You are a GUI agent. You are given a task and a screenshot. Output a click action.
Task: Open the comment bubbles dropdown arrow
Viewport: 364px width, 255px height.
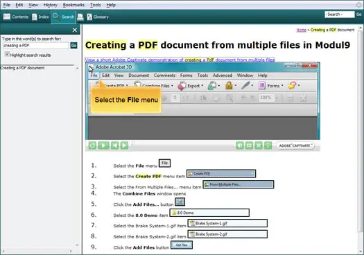pos(299,86)
